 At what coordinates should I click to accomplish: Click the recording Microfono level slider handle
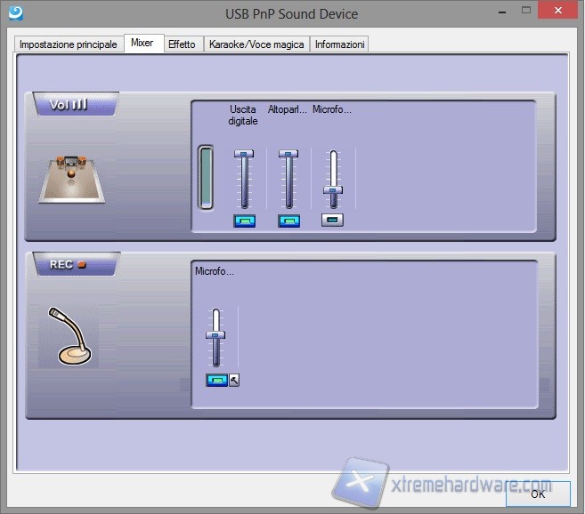pyautogui.click(x=215, y=334)
